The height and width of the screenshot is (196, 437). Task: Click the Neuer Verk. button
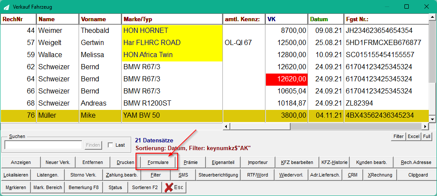click(58, 162)
